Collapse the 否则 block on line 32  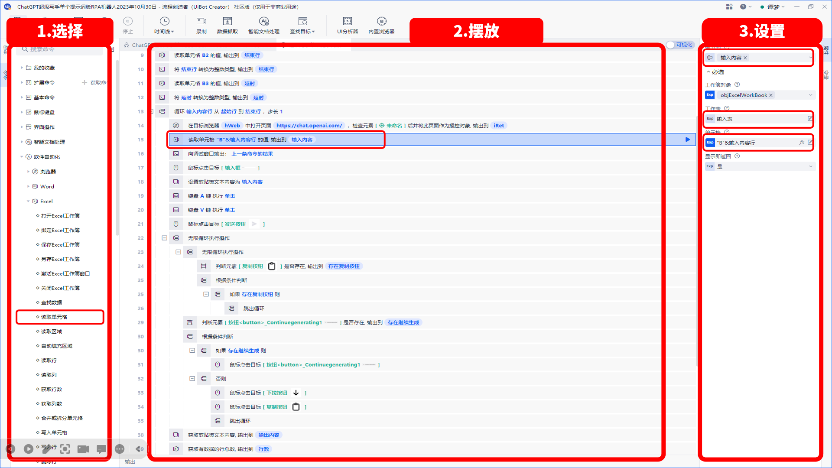192,379
